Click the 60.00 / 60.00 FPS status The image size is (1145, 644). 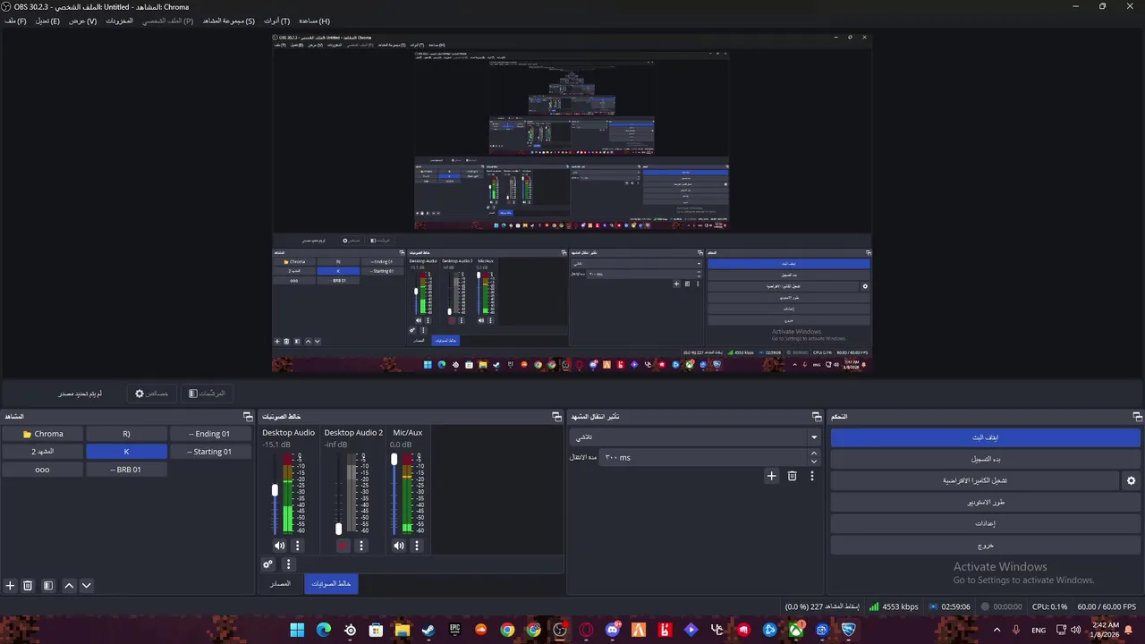click(x=1107, y=606)
